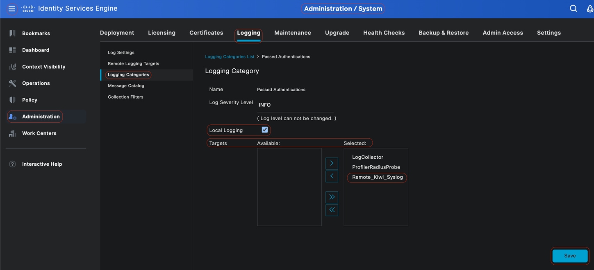This screenshot has width=594, height=270.
Task: Click the Policy shield icon
Action: pos(12,100)
